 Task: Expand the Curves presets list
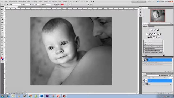pyautogui.click(x=144, y=43)
